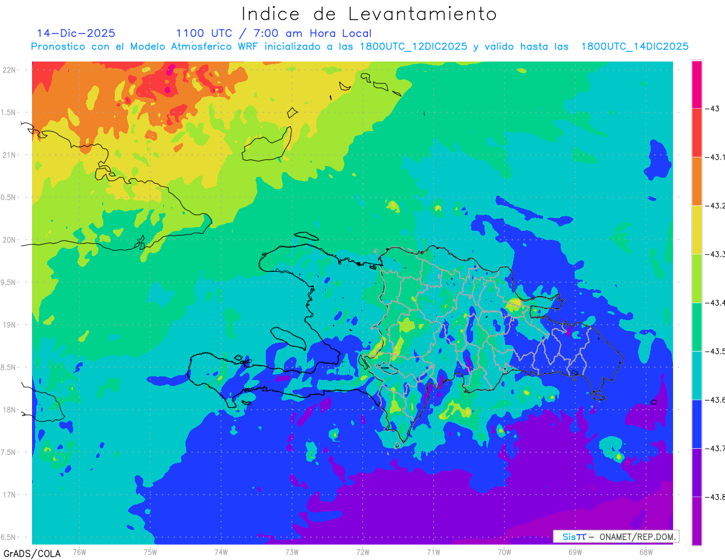
Task: Pick the cyan color bar segment
Action: (697, 375)
